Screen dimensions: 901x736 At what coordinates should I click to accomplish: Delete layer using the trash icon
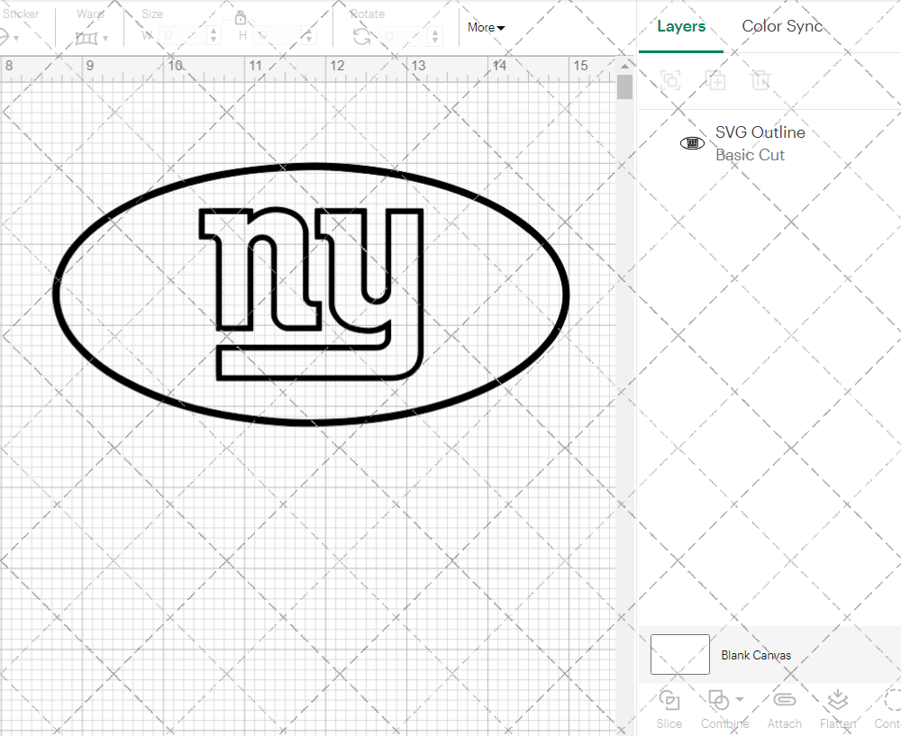point(761,80)
